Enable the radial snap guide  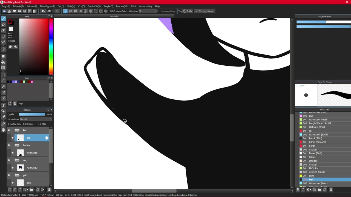tap(86, 11)
